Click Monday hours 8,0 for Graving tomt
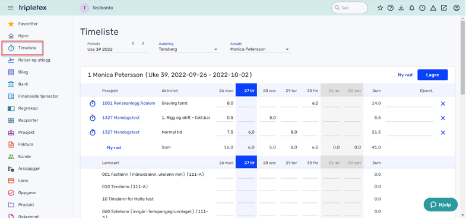The image size is (466, 219). 225,103
